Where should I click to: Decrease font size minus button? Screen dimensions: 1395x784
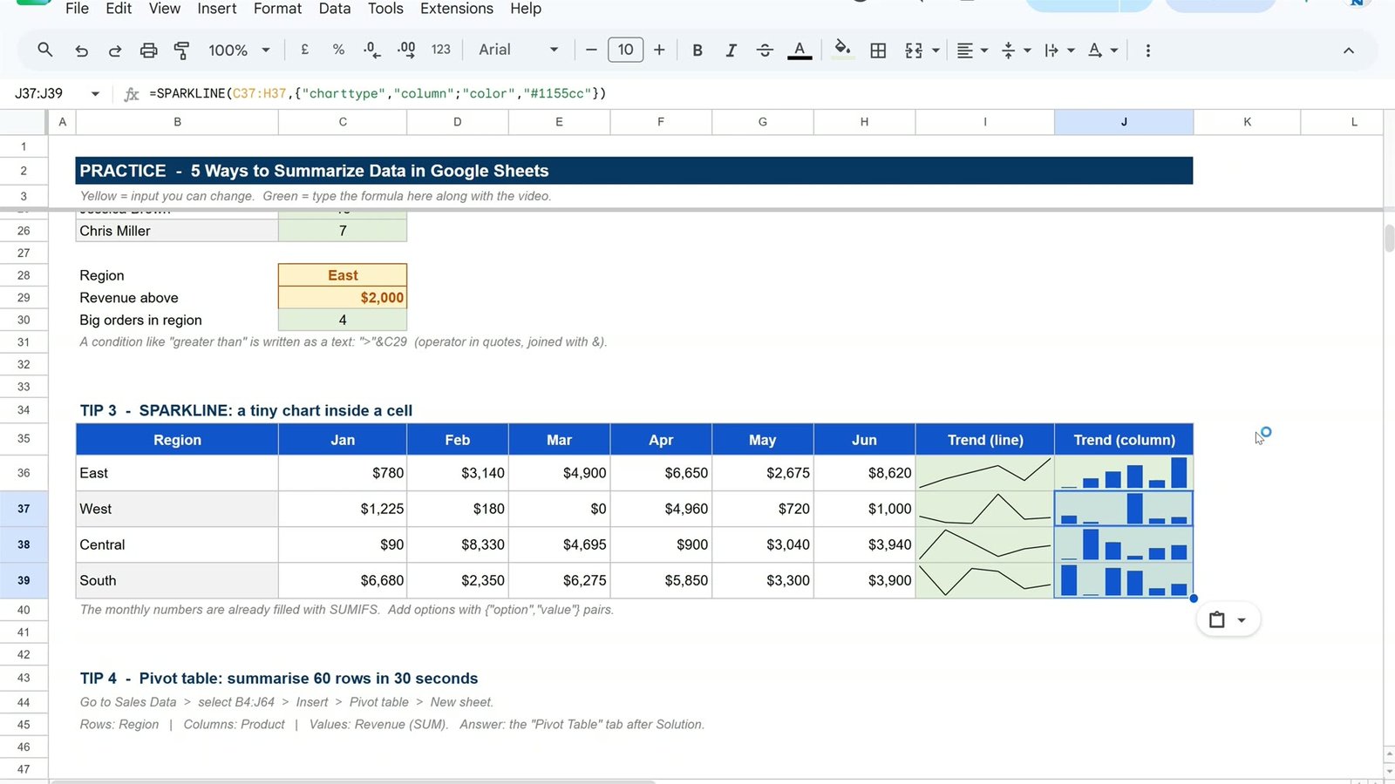591,50
